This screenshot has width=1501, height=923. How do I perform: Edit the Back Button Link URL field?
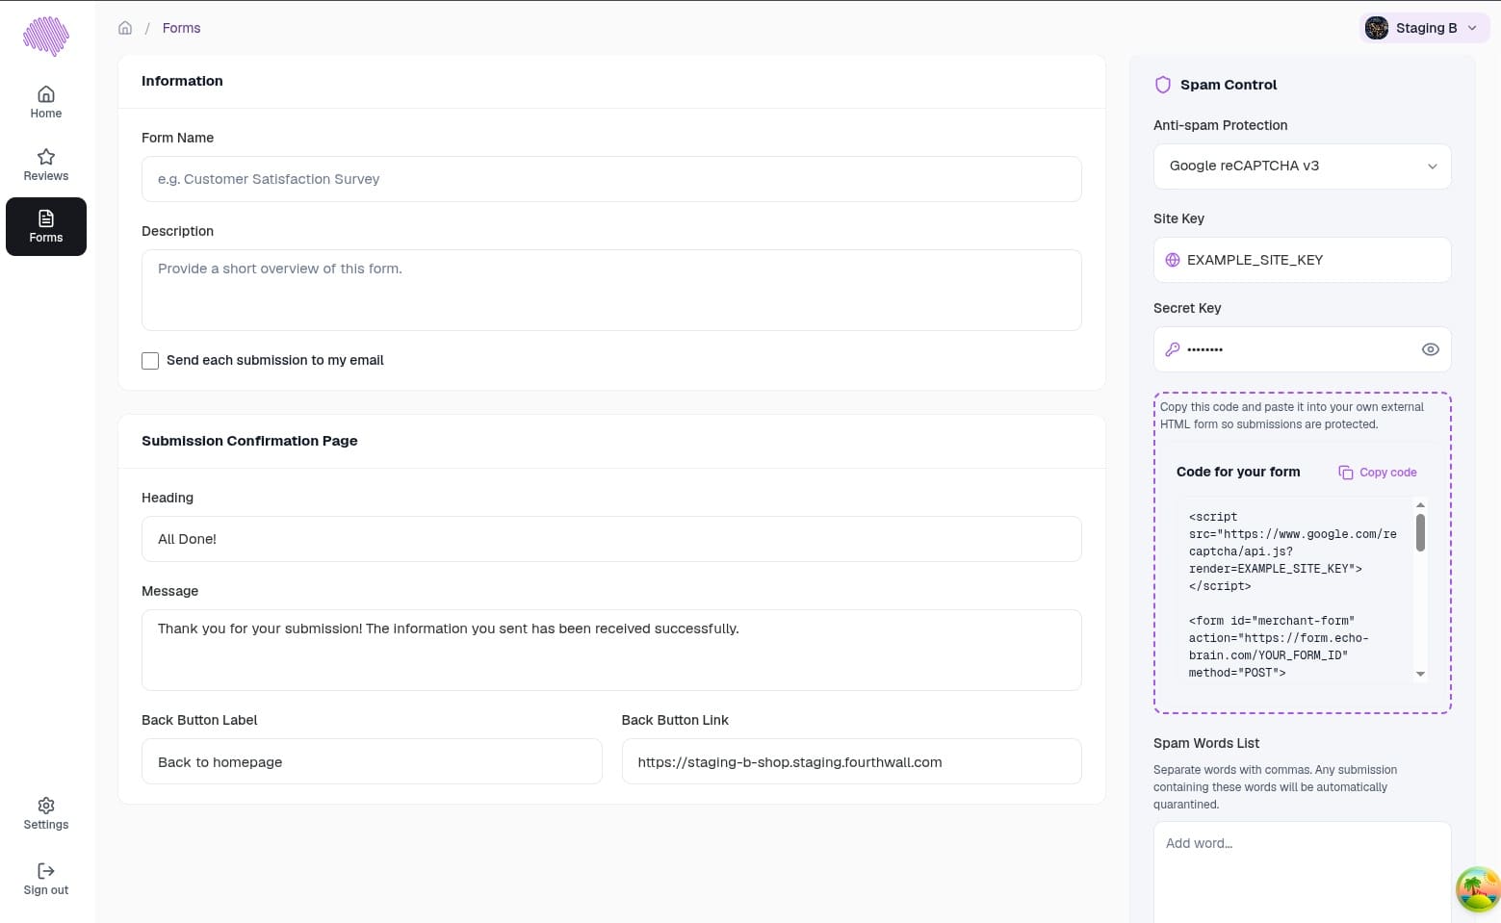(851, 761)
